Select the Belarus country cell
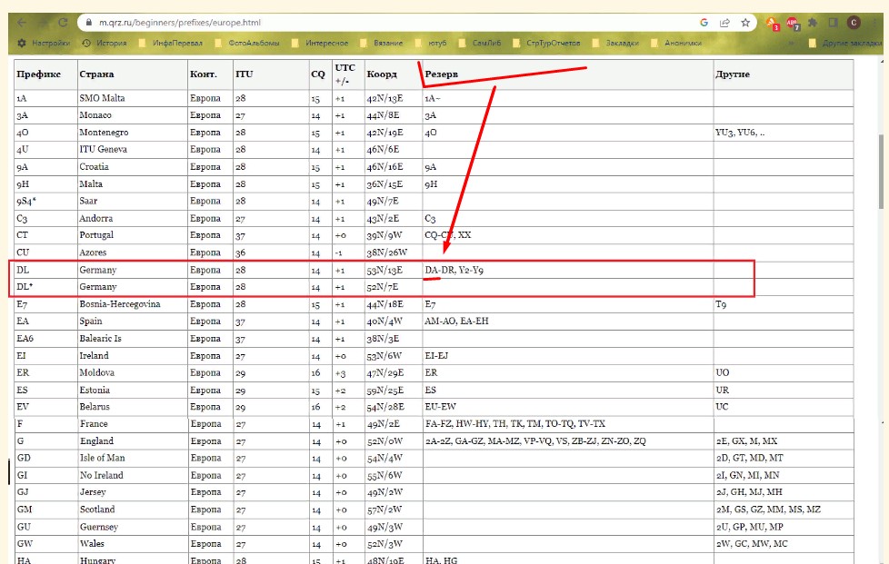This screenshot has width=889, height=564. pyautogui.click(x=133, y=407)
